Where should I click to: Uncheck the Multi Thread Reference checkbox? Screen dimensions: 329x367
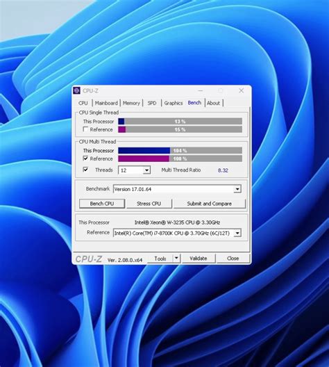85,158
